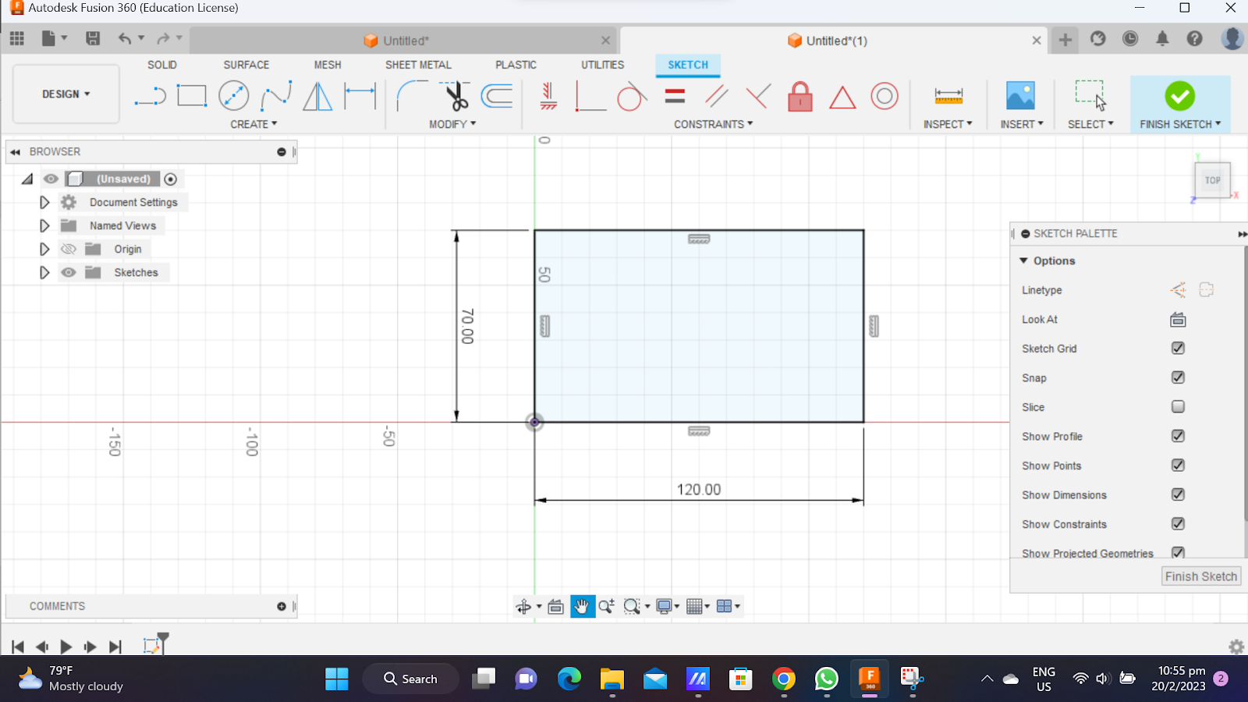Screen dimensions: 1248x702
Task: Toggle the Show Constraints checkbox
Action: [1178, 524]
